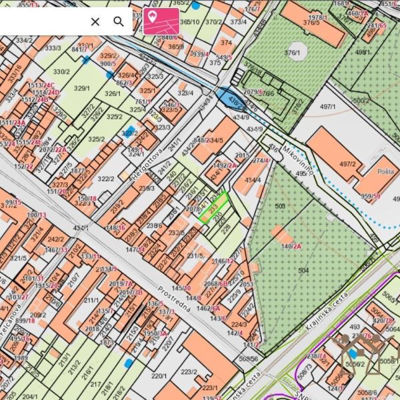This screenshot has height=400, width=400.
Task: Focus the search input field
Action: [x=40, y=21]
